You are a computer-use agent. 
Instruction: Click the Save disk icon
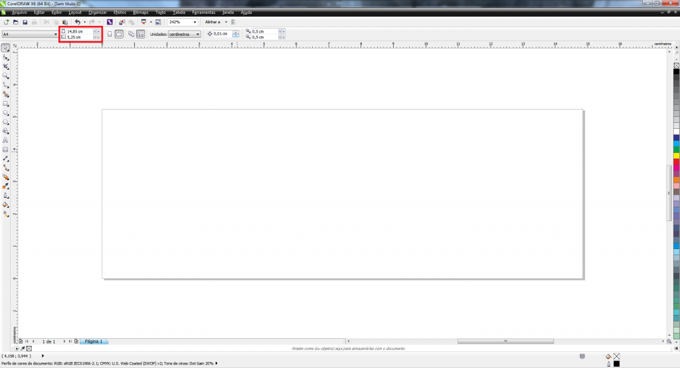(25, 22)
